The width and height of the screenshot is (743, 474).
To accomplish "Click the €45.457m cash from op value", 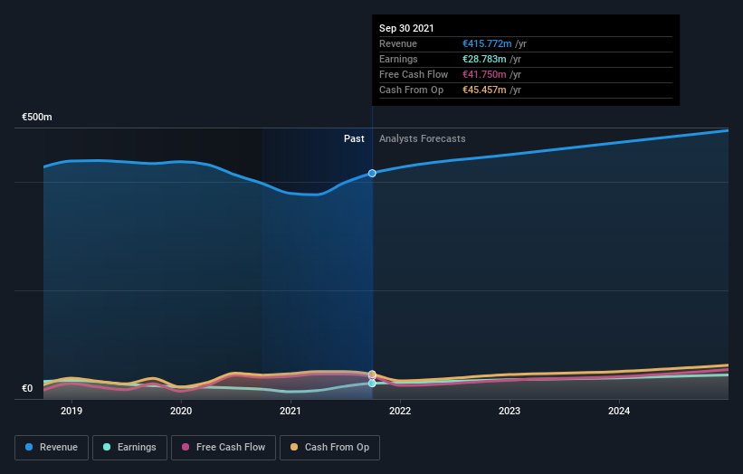I will coord(484,90).
